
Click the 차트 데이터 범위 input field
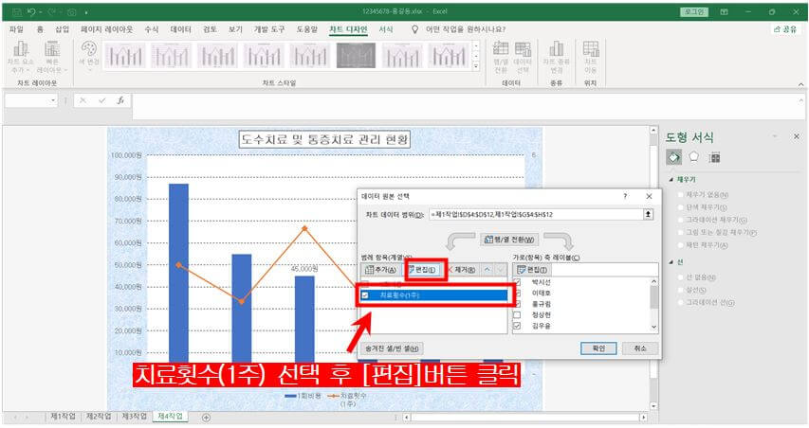pos(536,214)
